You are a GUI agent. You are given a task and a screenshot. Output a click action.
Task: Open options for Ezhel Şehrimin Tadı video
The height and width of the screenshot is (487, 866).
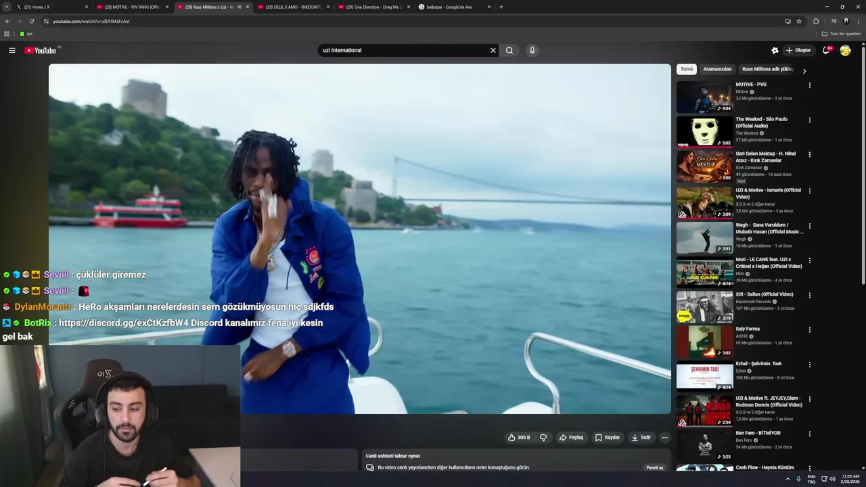(x=810, y=364)
